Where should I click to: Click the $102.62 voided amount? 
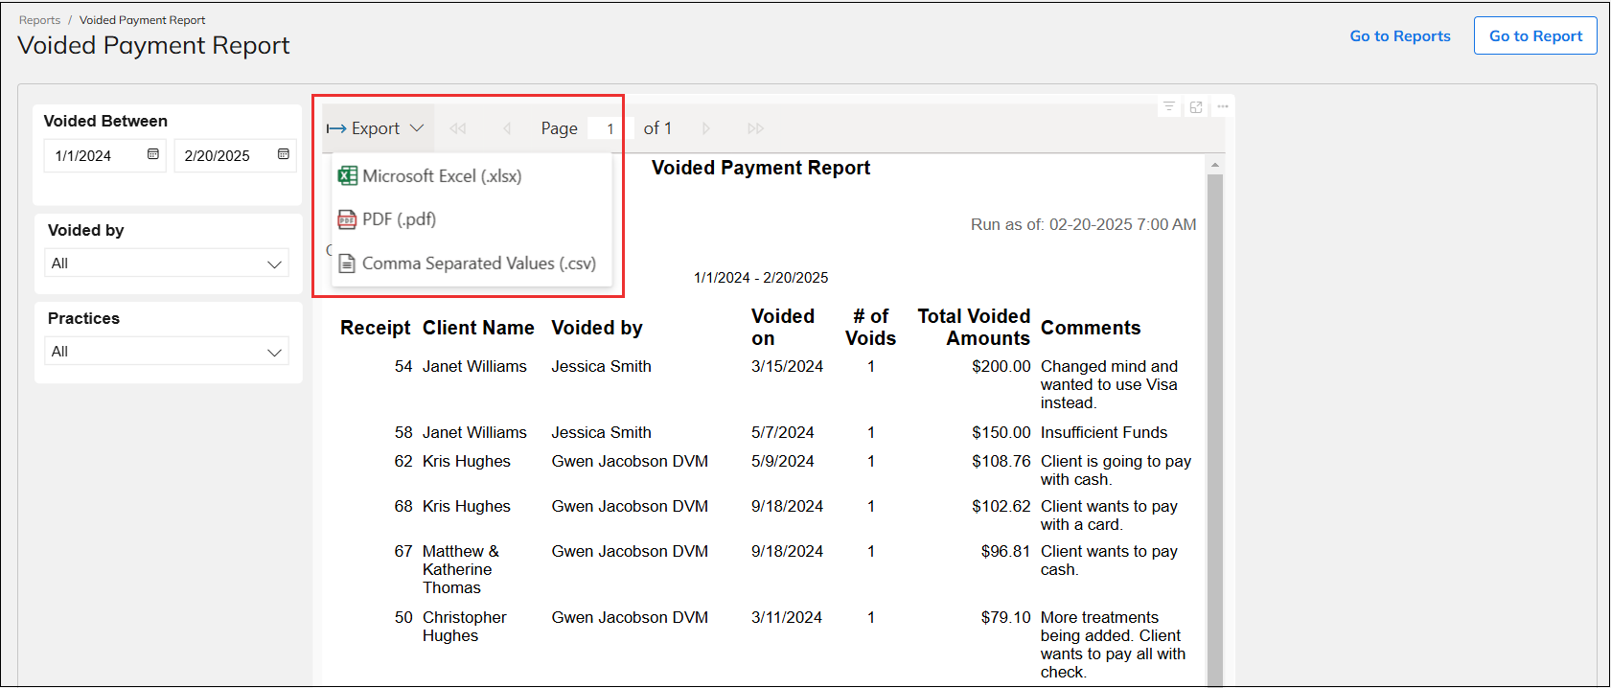(x=1001, y=507)
